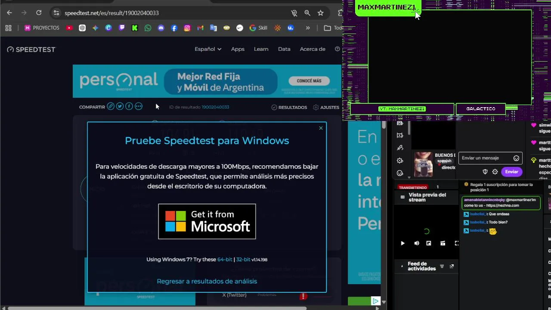The image size is (551, 310).
Task: Open the apps grid in bookmarks bar
Action: (x=8, y=28)
